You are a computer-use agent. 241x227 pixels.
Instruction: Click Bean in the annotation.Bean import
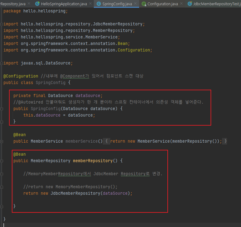click(123, 44)
